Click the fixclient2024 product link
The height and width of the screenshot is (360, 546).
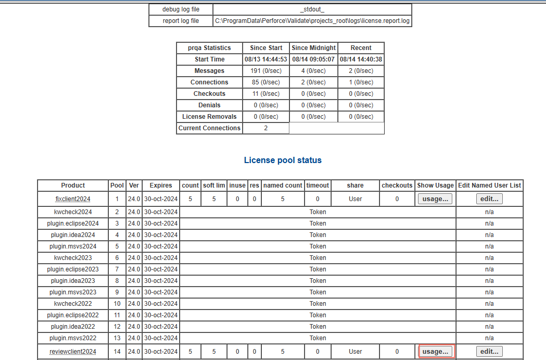[x=73, y=198]
